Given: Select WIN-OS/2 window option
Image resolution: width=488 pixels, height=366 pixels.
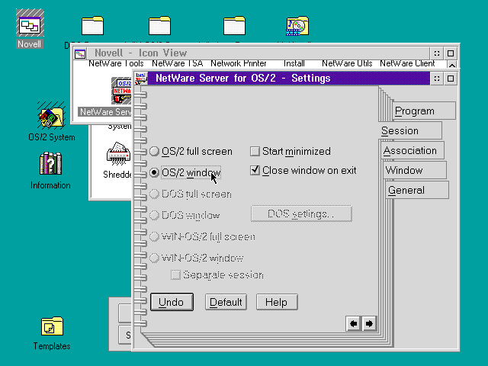Looking at the screenshot, I should coord(197,258).
